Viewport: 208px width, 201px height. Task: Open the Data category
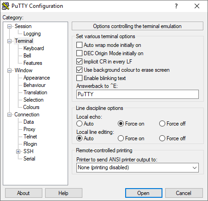click(x=29, y=122)
